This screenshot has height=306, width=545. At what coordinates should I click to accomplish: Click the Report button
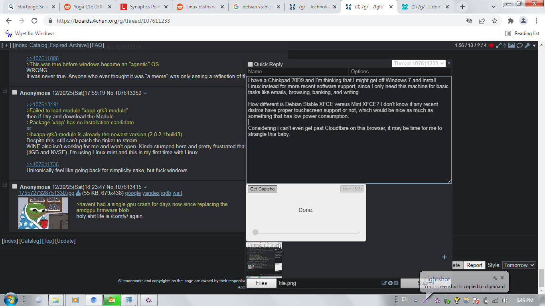474,265
